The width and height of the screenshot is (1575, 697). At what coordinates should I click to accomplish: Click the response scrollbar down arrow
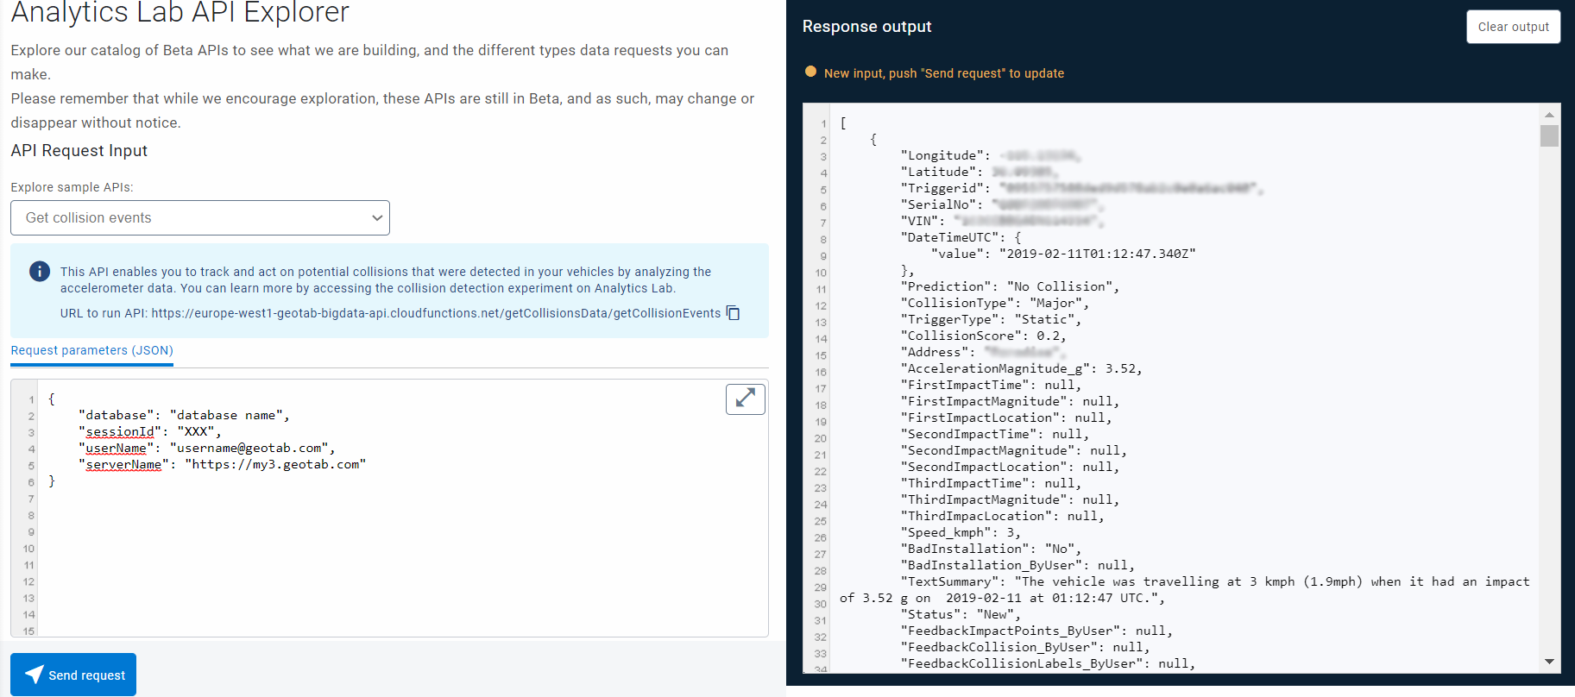click(x=1549, y=662)
